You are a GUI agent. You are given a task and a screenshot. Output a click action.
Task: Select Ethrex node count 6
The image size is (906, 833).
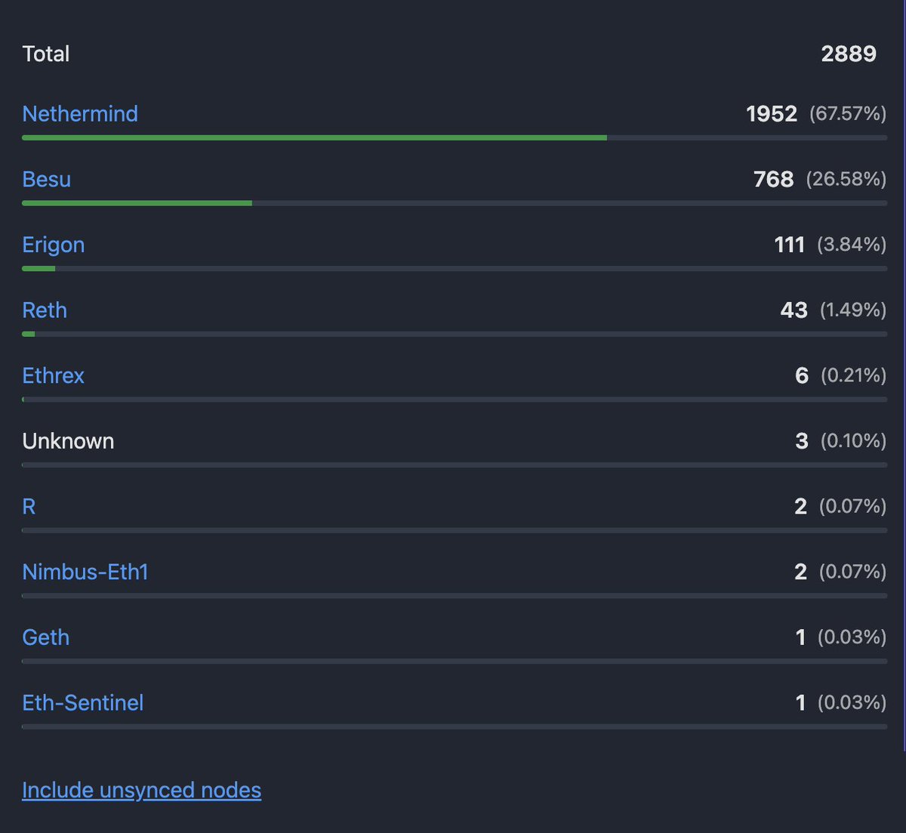coord(802,376)
